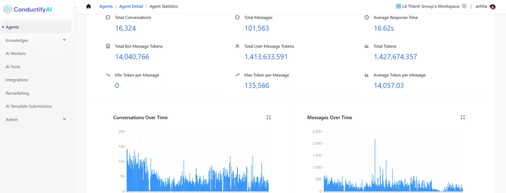This screenshot has width=506, height=193.
Task: Open workspace settings gear icon
Action: click(x=464, y=6)
